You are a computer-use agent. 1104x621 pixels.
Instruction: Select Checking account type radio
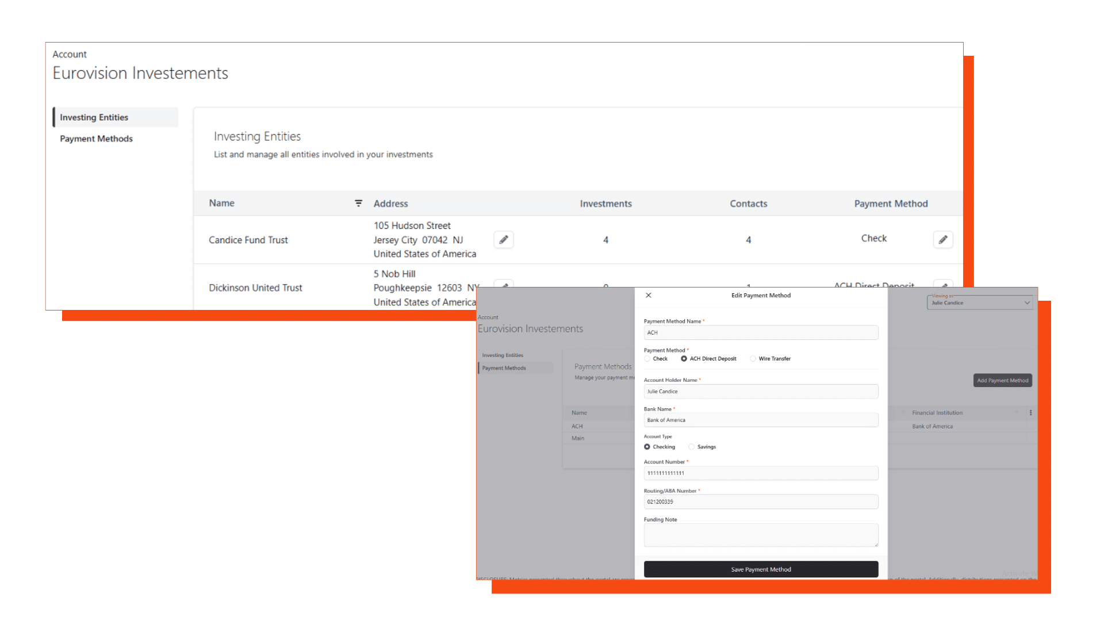[x=647, y=447]
